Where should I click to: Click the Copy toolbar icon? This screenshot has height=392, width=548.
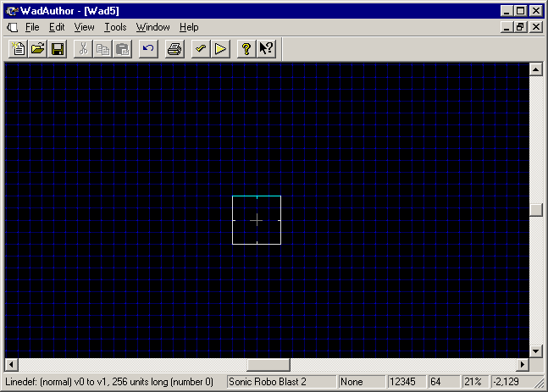point(102,49)
